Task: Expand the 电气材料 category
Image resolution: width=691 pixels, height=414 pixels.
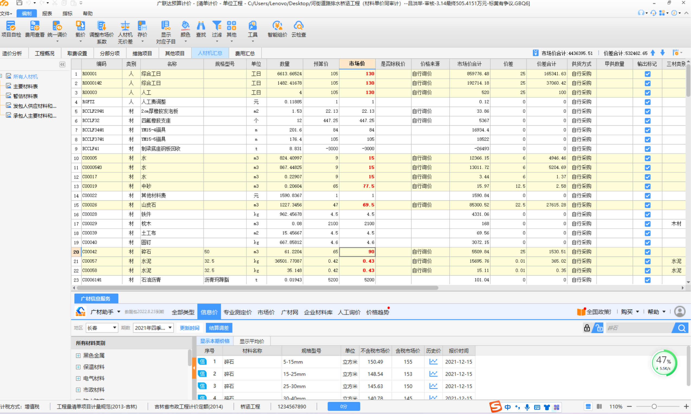Action: [x=78, y=378]
